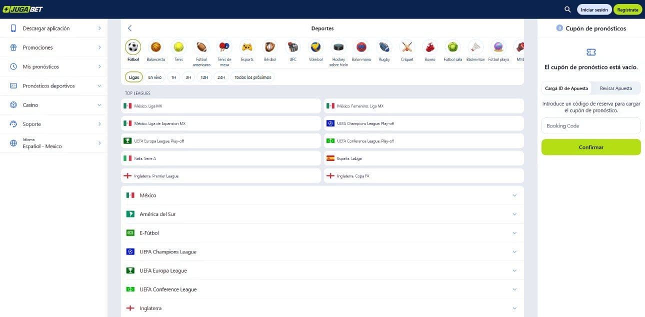Select the Baloncesto sport icon
The height and width of the screenshot is (317, 645).
click(x=155, y=47)
